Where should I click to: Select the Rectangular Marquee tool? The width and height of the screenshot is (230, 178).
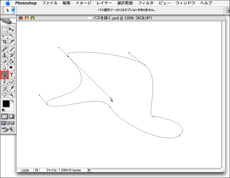pyautogui.click(x=4, y=29)
